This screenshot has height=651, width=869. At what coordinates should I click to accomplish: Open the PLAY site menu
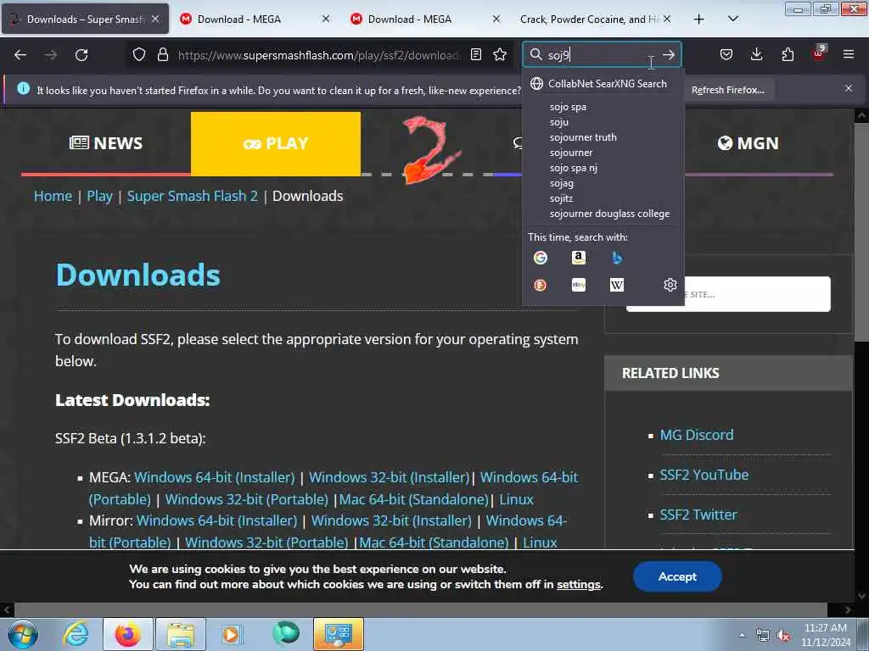276,143
